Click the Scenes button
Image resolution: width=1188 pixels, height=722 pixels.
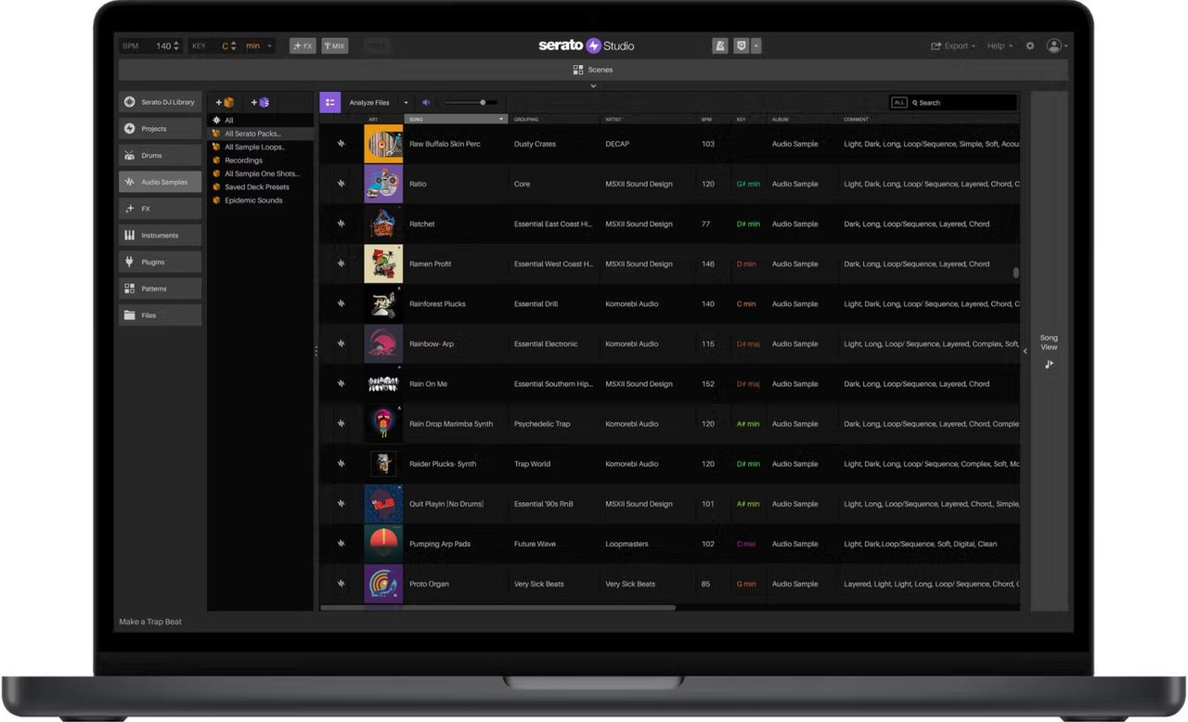pos(593,70)
